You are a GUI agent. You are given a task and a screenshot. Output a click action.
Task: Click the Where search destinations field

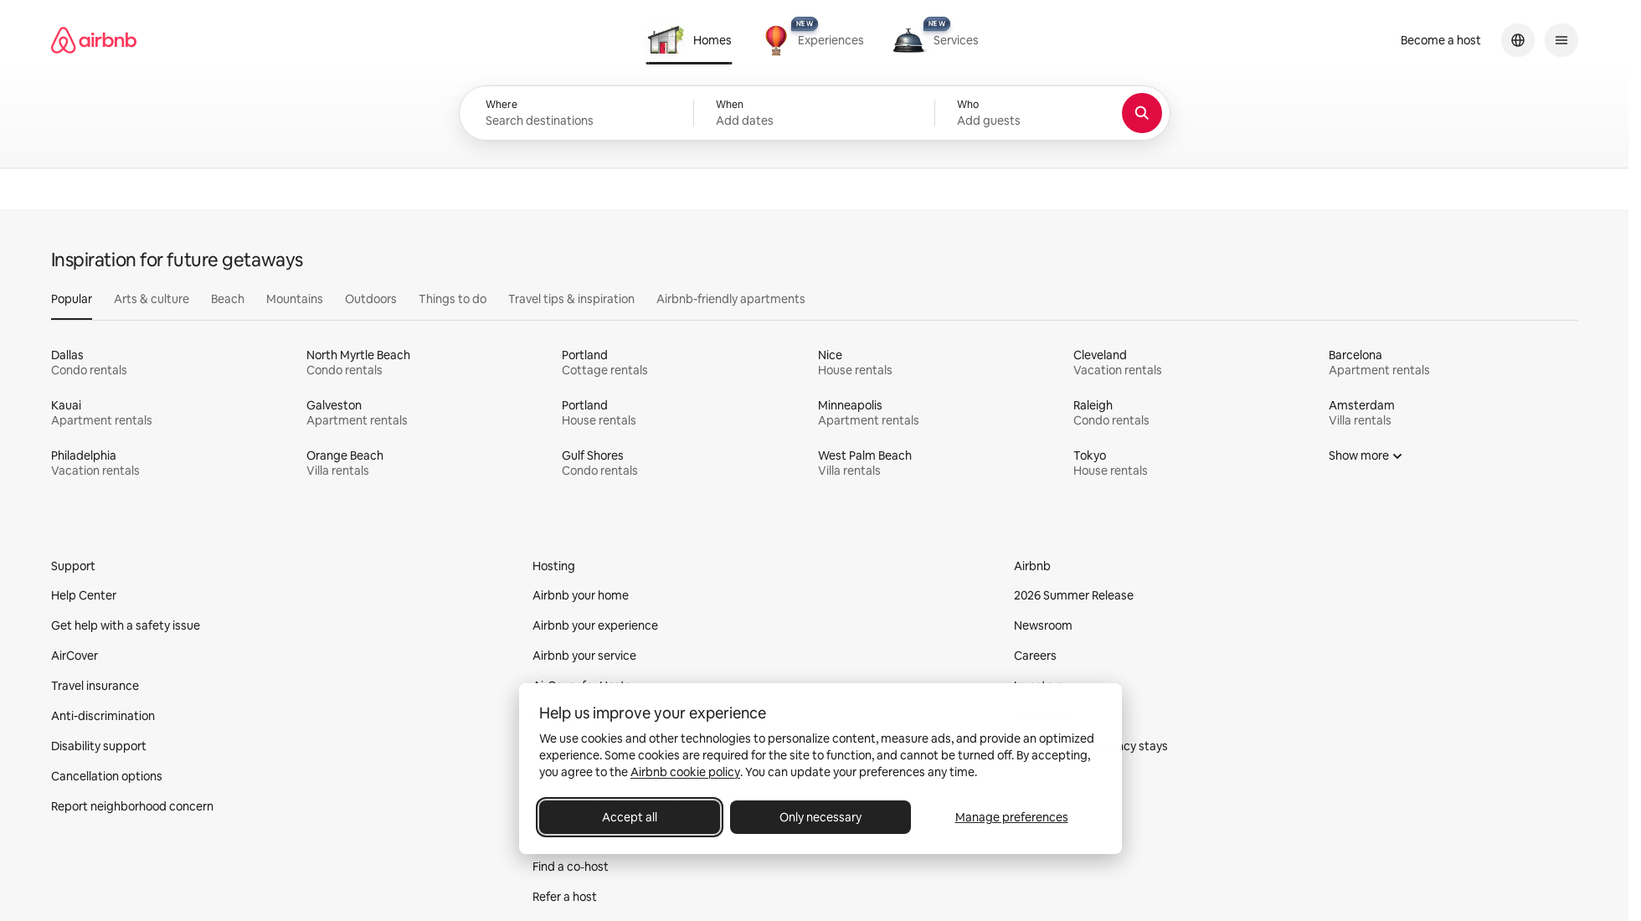(x=578, y=113)
